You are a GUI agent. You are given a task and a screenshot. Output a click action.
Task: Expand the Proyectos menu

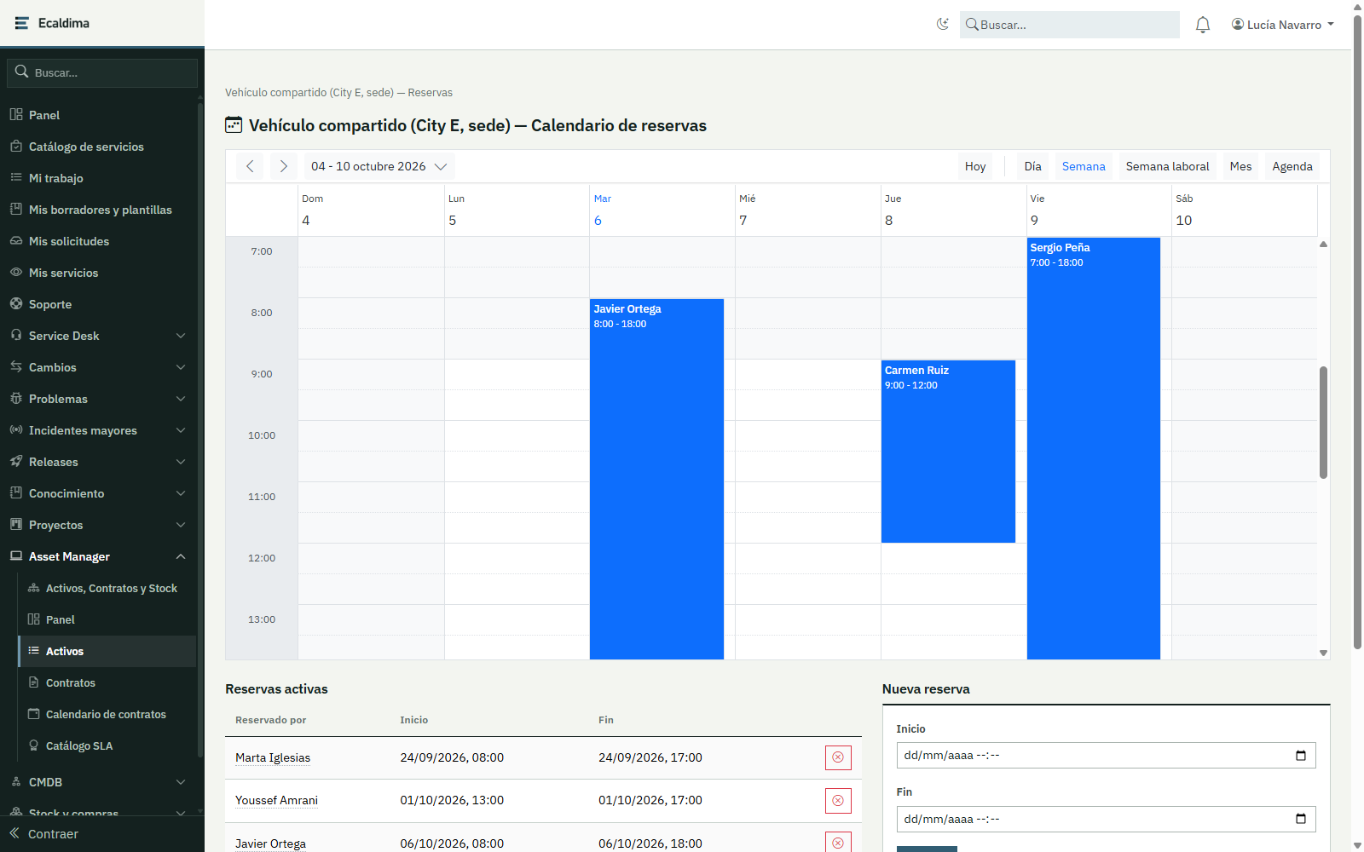[98, 525]
